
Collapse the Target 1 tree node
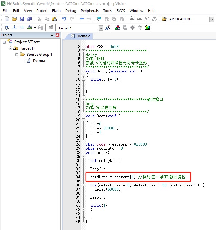coord(10,48)
